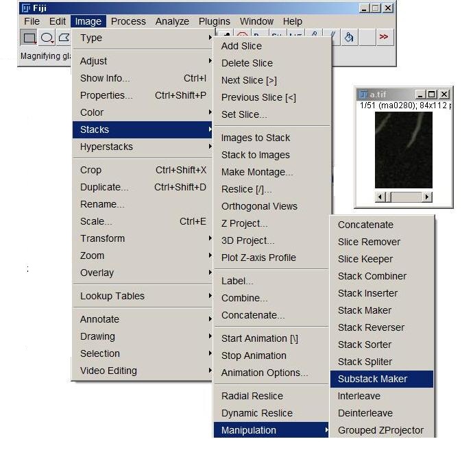The height and width of the screenshot is (450, 473).
Task: Choose Add Slice
Action: [x=271, y=46]
